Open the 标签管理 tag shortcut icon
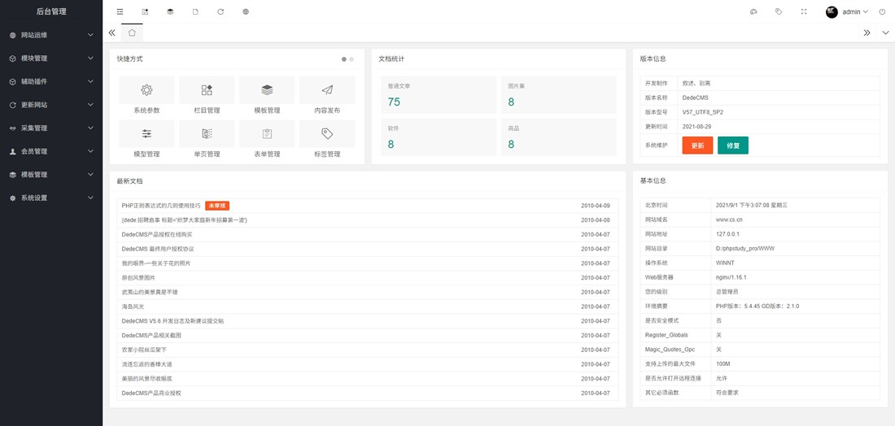This screenshot has width=895, height=426. pos(327,134)
